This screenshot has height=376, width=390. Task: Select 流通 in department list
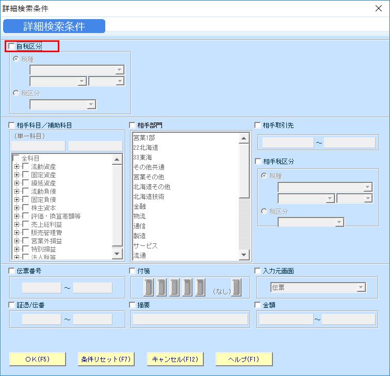pos(186,256)
